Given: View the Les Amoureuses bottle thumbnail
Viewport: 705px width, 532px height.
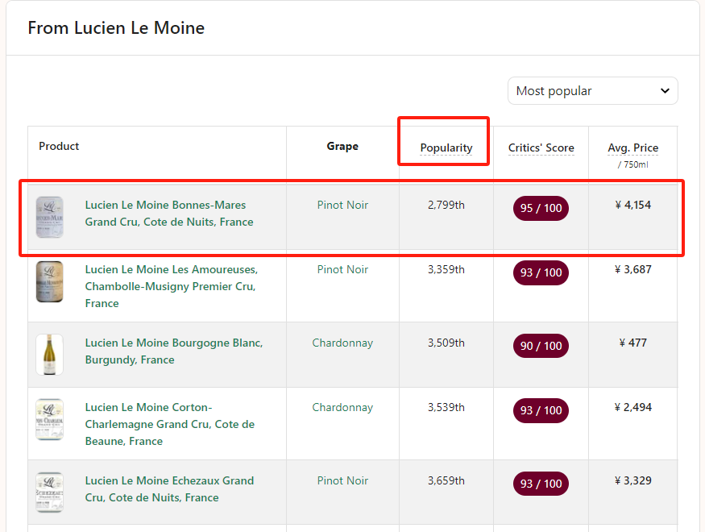Looking at the screenshot, I should tap(49, 281).
